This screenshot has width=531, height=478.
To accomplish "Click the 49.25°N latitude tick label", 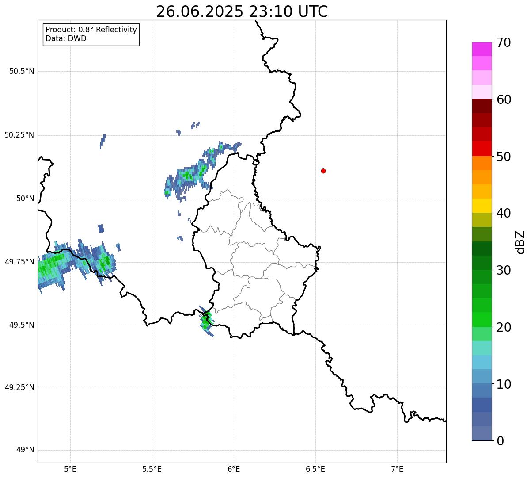I will coord(19,388).
